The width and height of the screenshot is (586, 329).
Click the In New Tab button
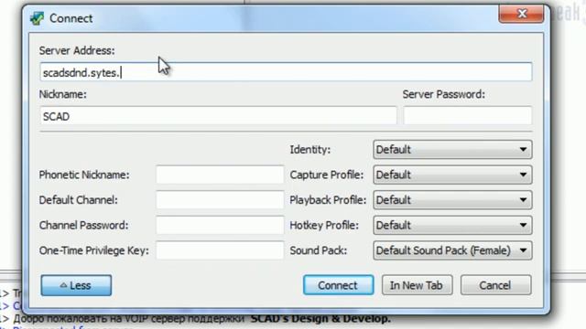418,285
